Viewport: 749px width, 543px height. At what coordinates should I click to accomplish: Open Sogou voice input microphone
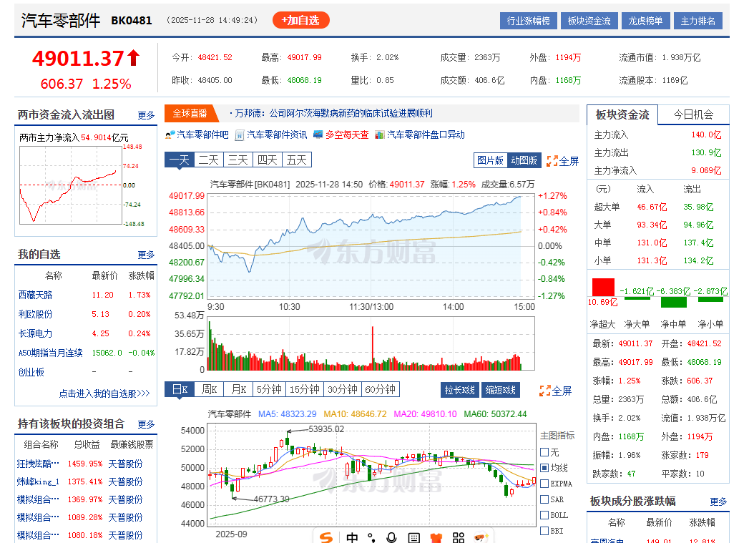392,538
